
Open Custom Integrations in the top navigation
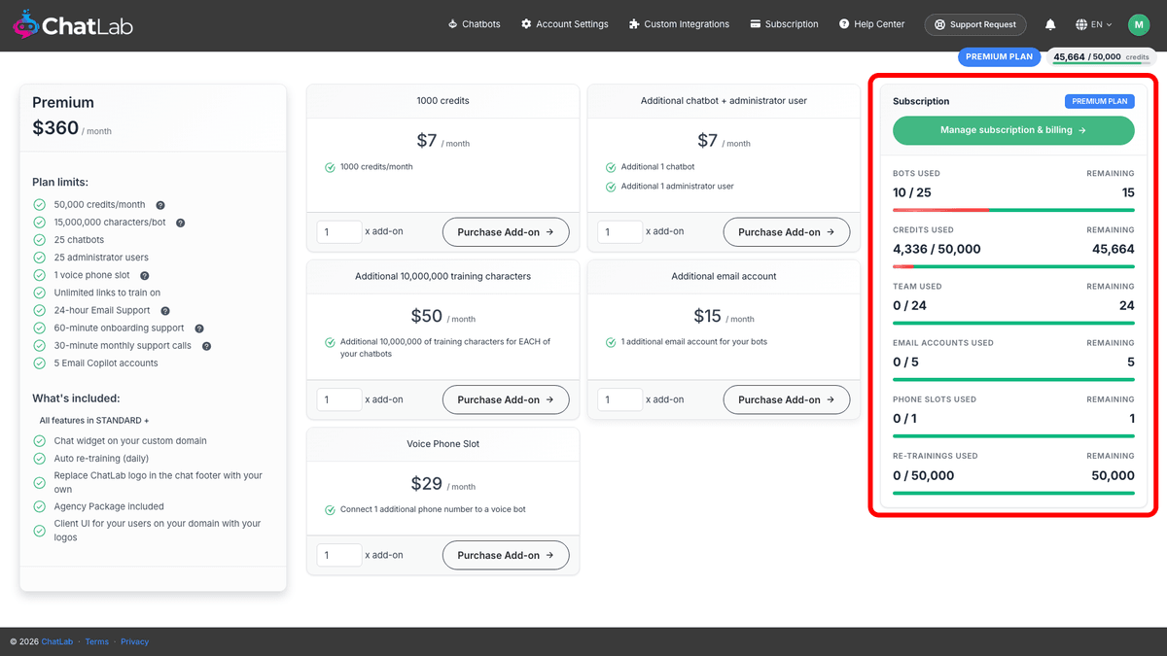[679, 24]
